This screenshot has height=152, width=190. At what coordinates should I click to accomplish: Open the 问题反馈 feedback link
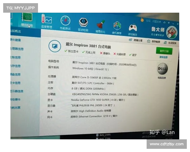[157, 22]
